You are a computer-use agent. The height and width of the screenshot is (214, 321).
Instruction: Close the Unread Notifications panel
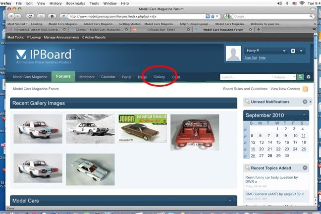coord(311,102)
